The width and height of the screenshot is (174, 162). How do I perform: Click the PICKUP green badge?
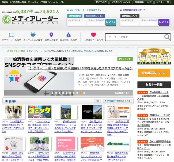pos(125,59)
